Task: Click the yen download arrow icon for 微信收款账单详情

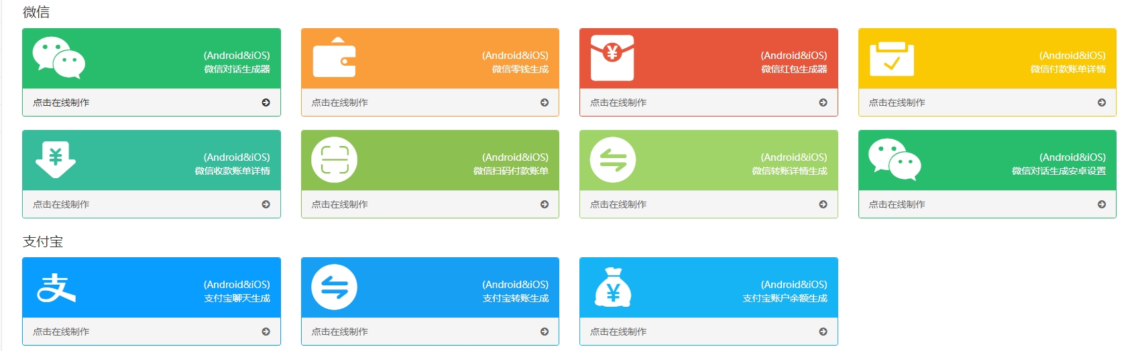Action: point(56,159)
